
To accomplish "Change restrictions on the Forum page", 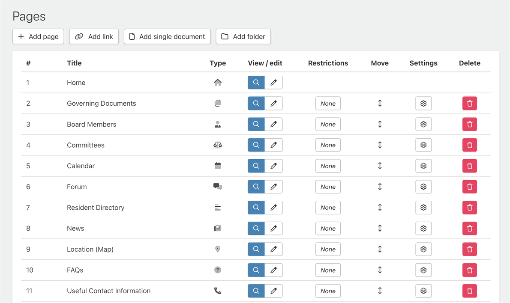I will tap(328, 187).
